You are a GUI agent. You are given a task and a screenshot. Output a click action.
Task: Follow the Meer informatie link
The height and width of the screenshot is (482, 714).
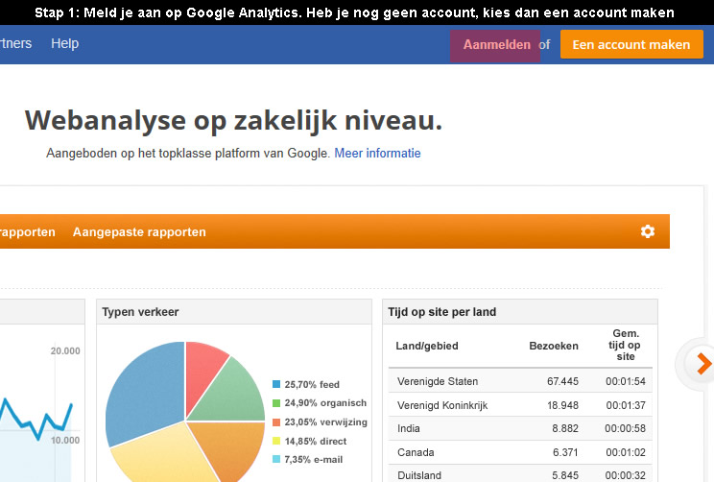click(377, 153)
